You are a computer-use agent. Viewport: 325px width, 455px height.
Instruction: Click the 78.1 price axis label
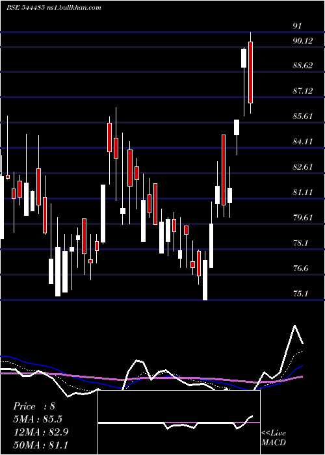click(300, 243)
